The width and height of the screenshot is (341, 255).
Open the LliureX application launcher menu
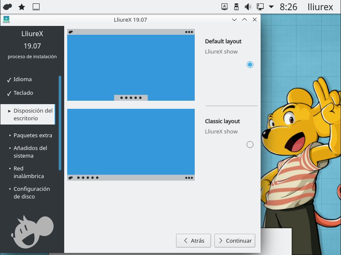8,7
